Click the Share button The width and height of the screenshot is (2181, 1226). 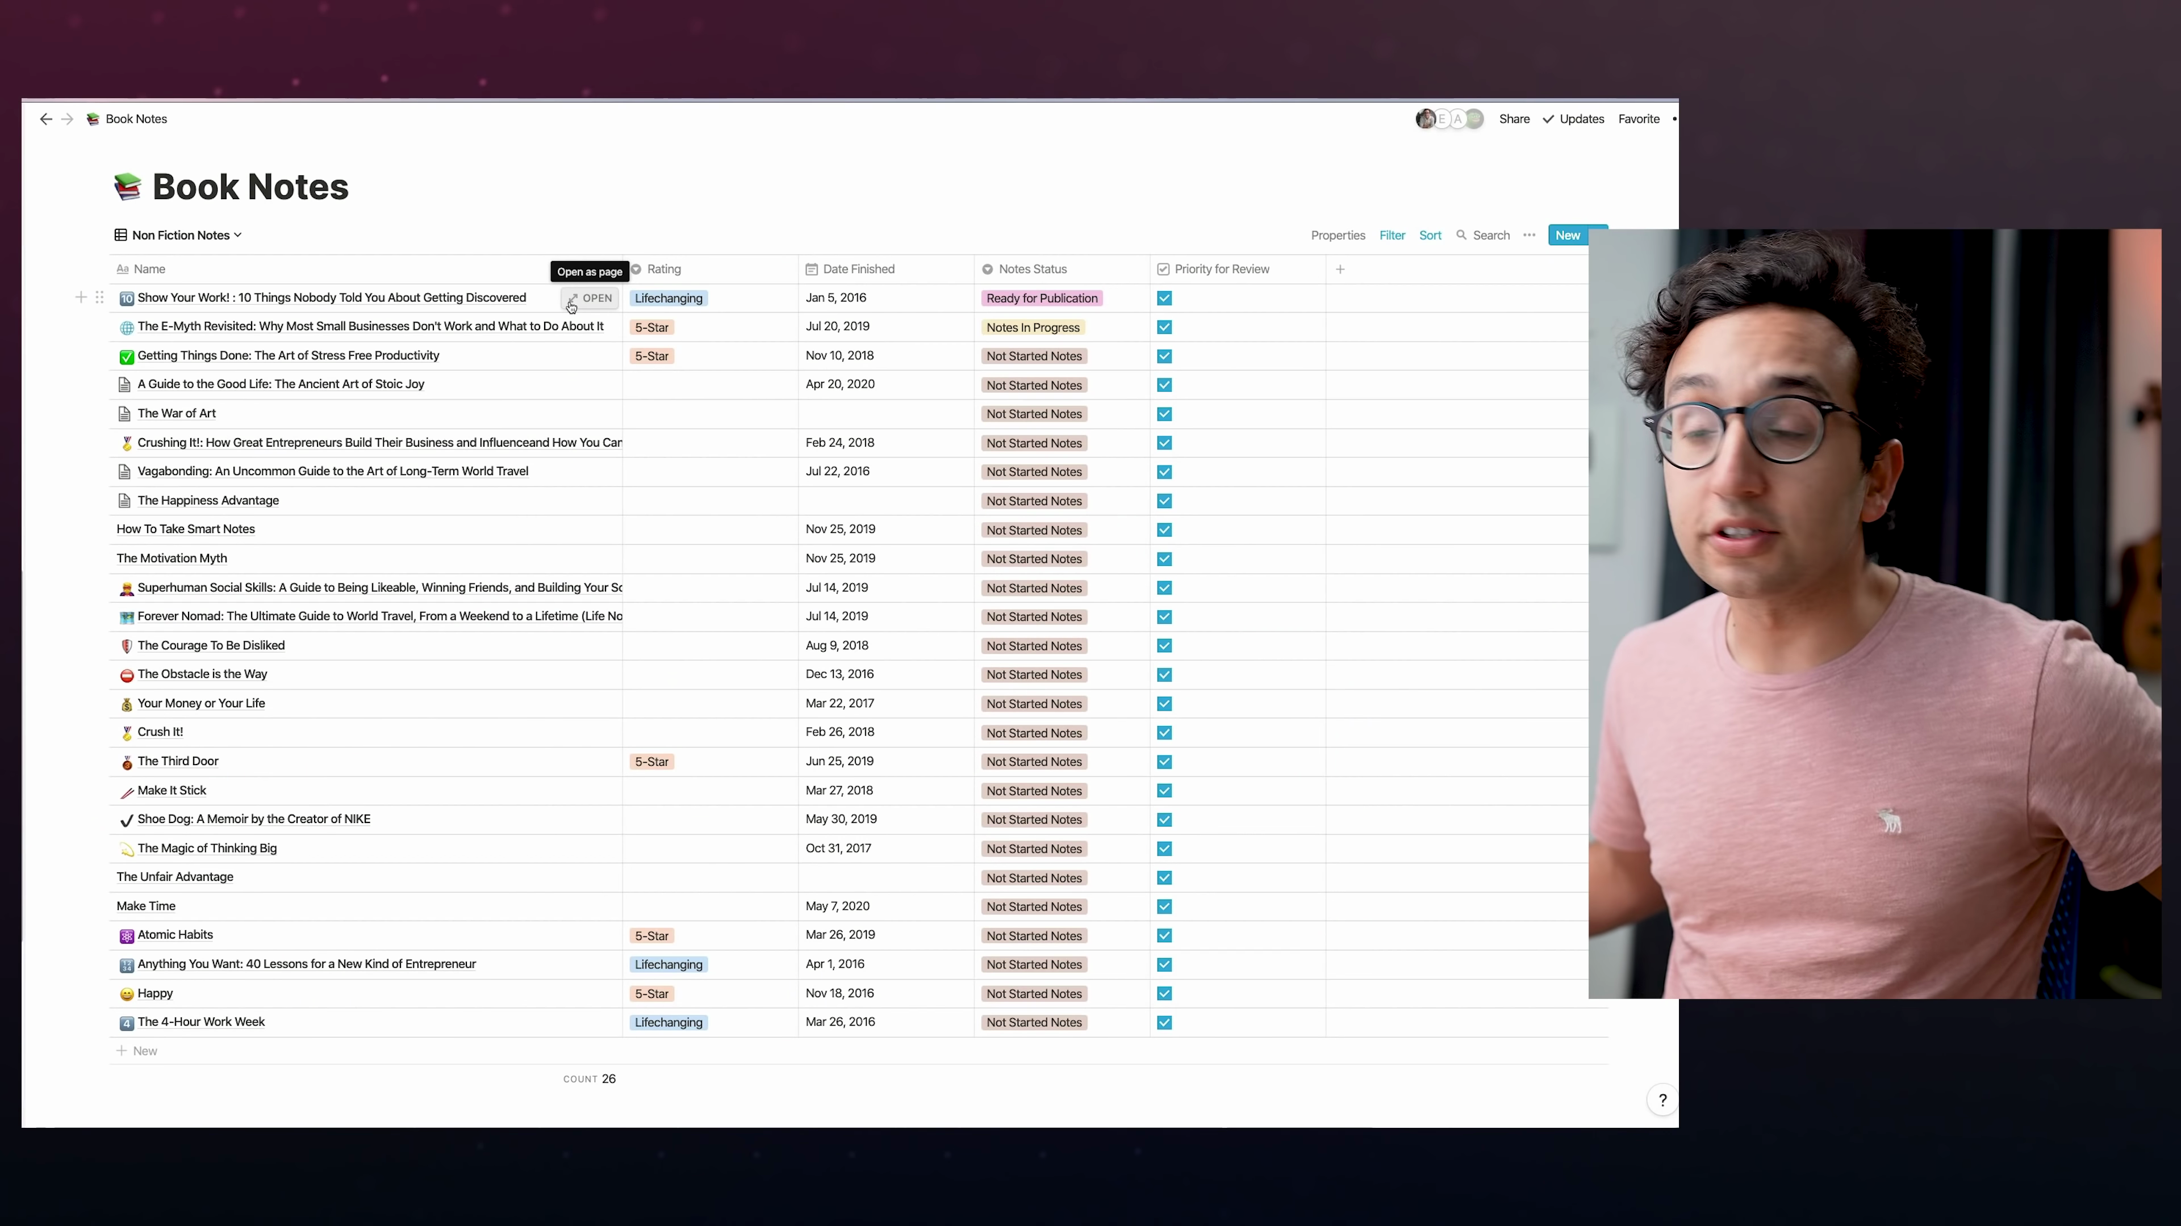point(1514,119)
